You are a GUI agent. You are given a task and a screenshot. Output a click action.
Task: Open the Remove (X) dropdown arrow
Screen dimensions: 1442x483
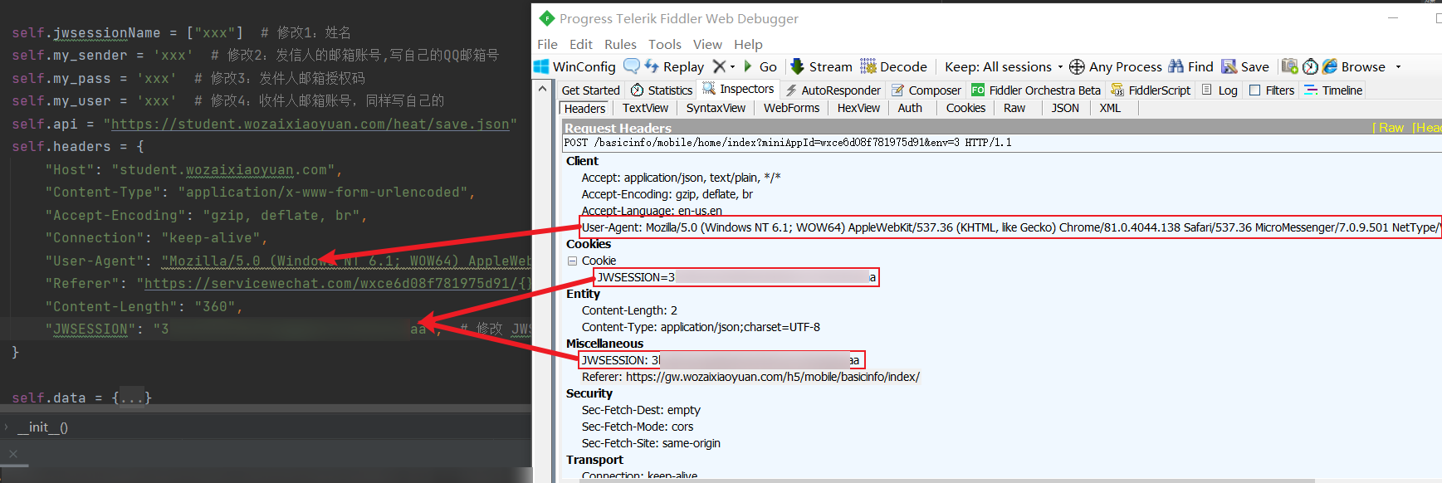(732, 66)
